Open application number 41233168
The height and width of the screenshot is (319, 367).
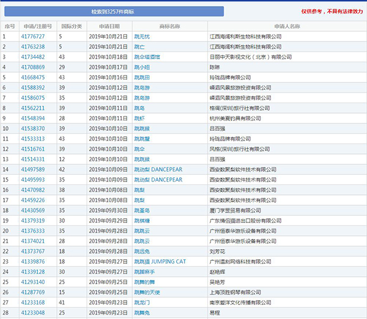(x=33, y=302)
